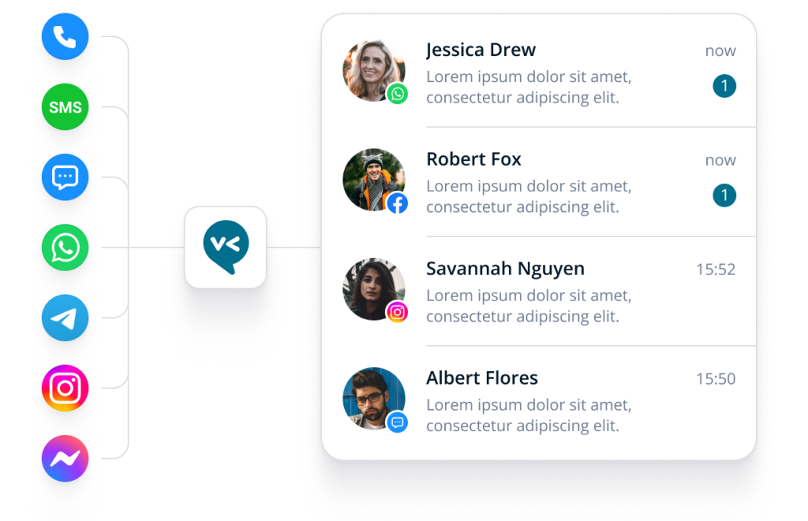This screenshot has width=808, height=521.
Task: Click WhatsApp badge on Jessica Drew's avatar
Action: point(398,94)
